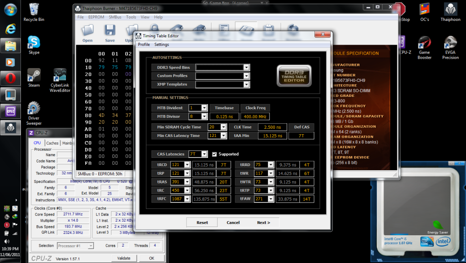Click the volume speaker tray icon
The image size is (466, 263).
click(6, 241)
